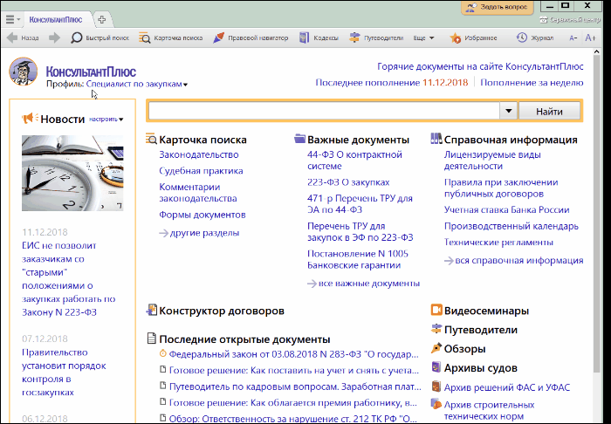The width and height of the screenshot is (611, 424).
Task: Open Путеводитель по кадровым вопросам document
Action: tap(295, 387)
